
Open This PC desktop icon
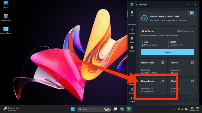6,5
